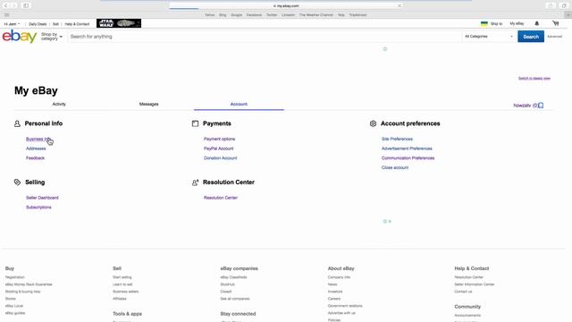Click inside the Search for anything field
The height and width of the screenshot is (322, 572).
[265, 37]
